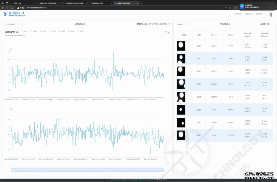Click the user avatar icon
Image resolution: width=277 pixels, height=182 pixels.
[270, 14]
